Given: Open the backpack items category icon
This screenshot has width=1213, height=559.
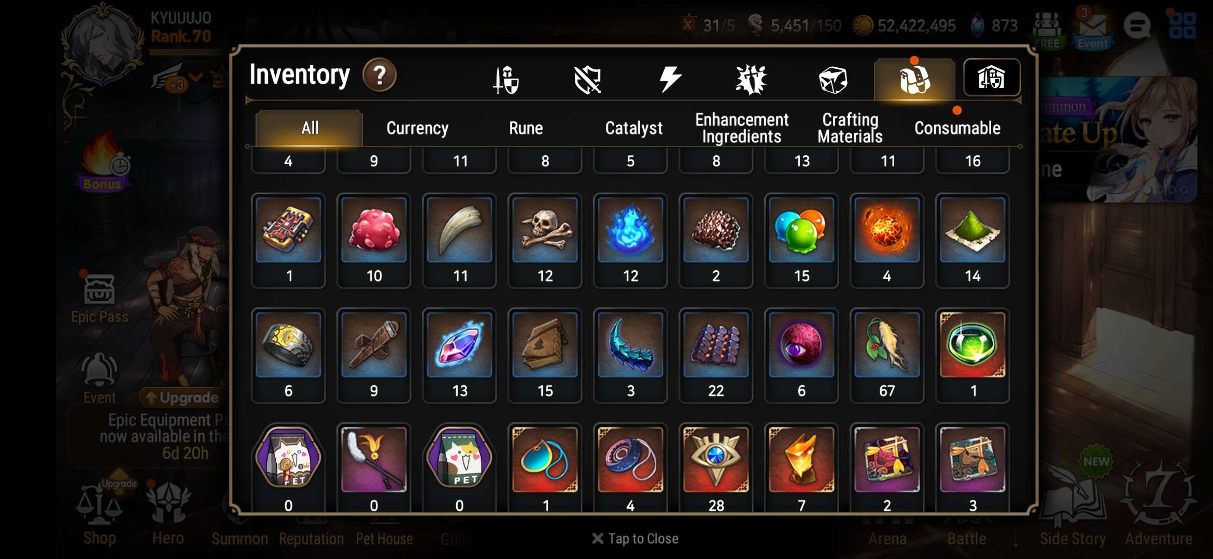Looking at the screenshot, I should [x=914, y=80].
